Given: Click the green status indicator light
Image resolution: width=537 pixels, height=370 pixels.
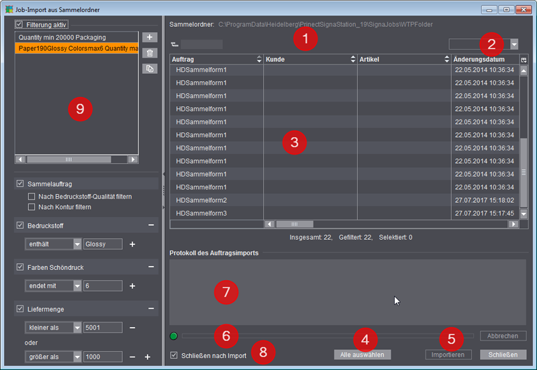Looking at the screenshot, I should (174, 336).
